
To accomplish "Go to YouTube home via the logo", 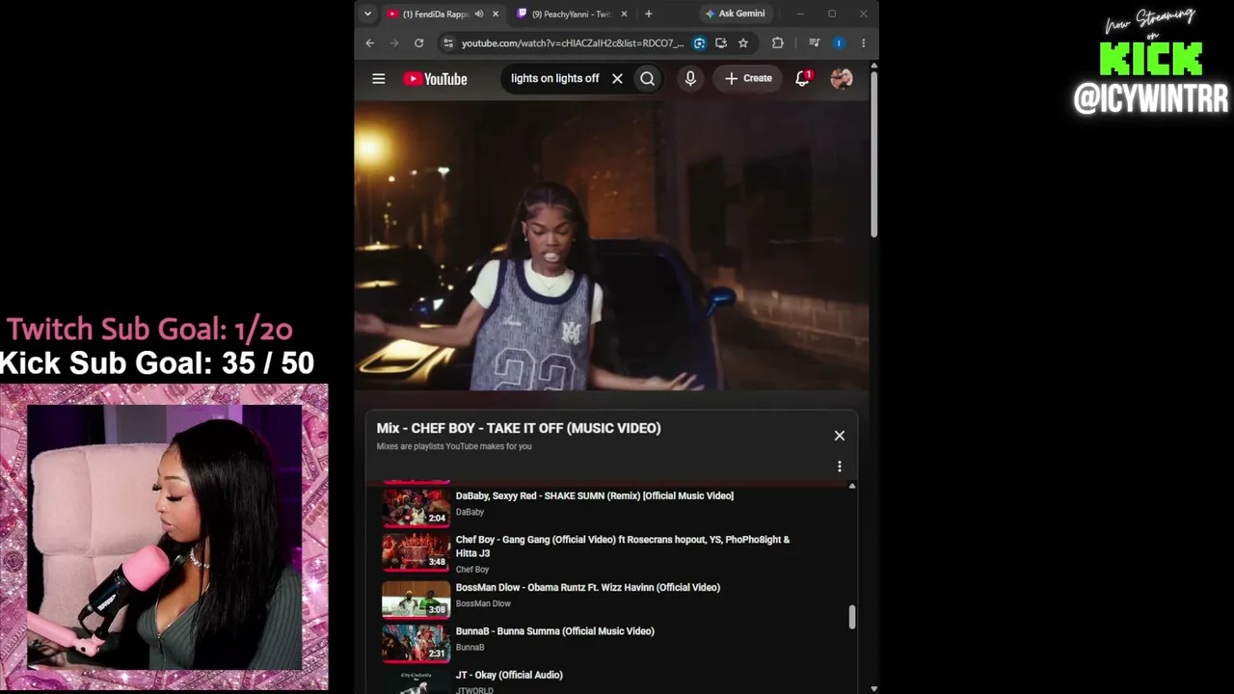I will click(x=435, y=79).
